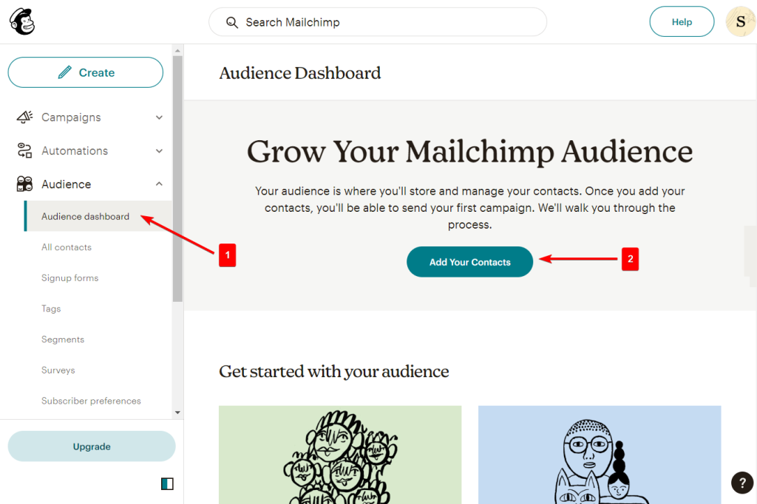Open Signup forms page

click(70, 278)
